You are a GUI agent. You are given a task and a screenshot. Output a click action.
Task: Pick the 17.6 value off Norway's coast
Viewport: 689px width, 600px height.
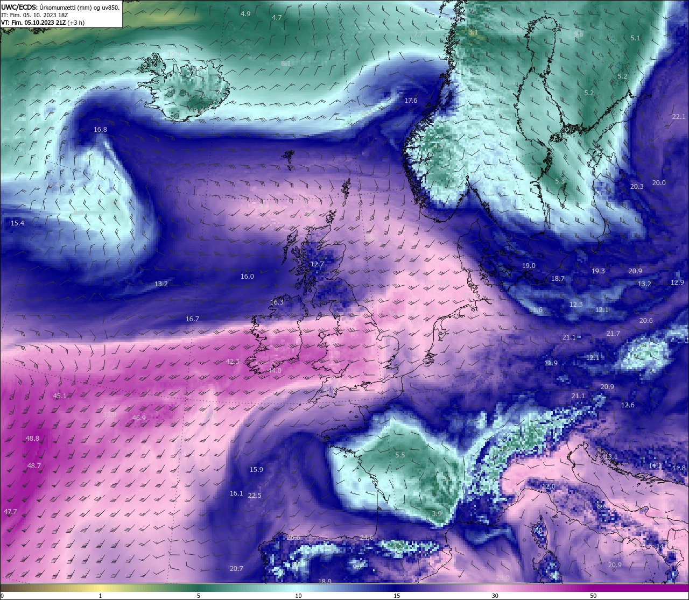411,100
